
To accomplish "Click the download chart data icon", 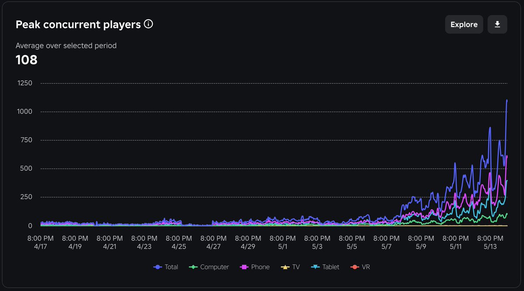I will [x=497, y=24].
